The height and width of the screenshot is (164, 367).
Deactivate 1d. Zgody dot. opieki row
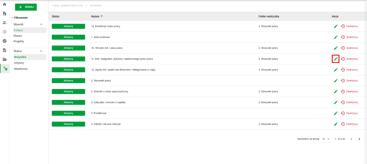coord(349,70)
